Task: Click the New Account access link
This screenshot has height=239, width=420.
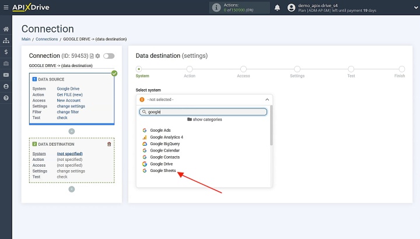Action: click(x=69, y=100)
